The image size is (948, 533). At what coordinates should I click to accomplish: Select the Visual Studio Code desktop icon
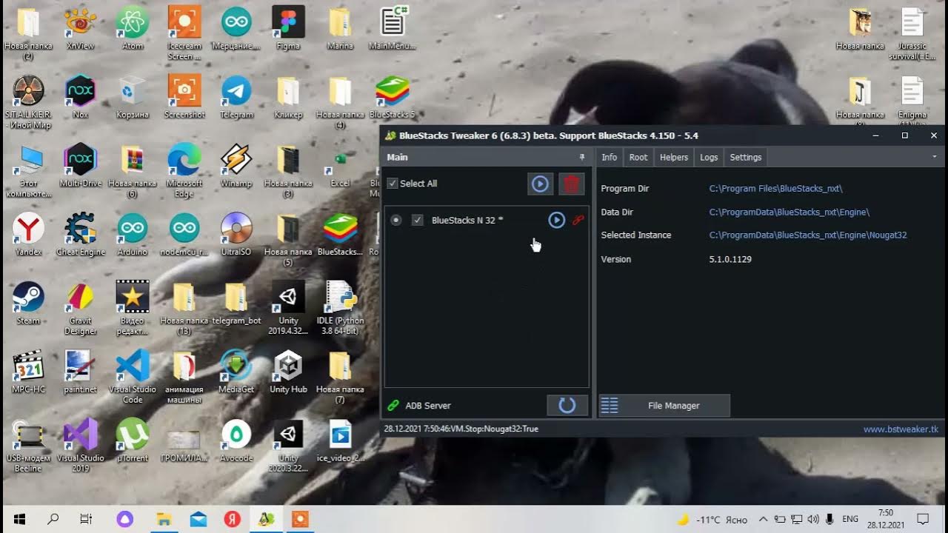[133, 376]
